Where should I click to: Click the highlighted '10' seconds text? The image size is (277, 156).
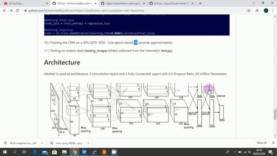135,42
